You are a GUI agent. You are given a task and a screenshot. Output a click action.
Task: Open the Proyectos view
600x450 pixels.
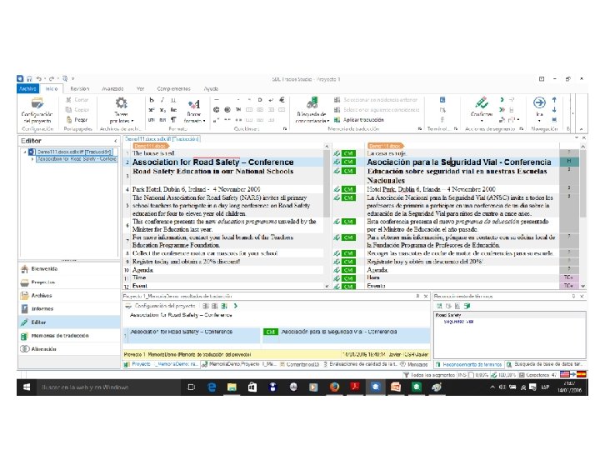coord(69,282)
